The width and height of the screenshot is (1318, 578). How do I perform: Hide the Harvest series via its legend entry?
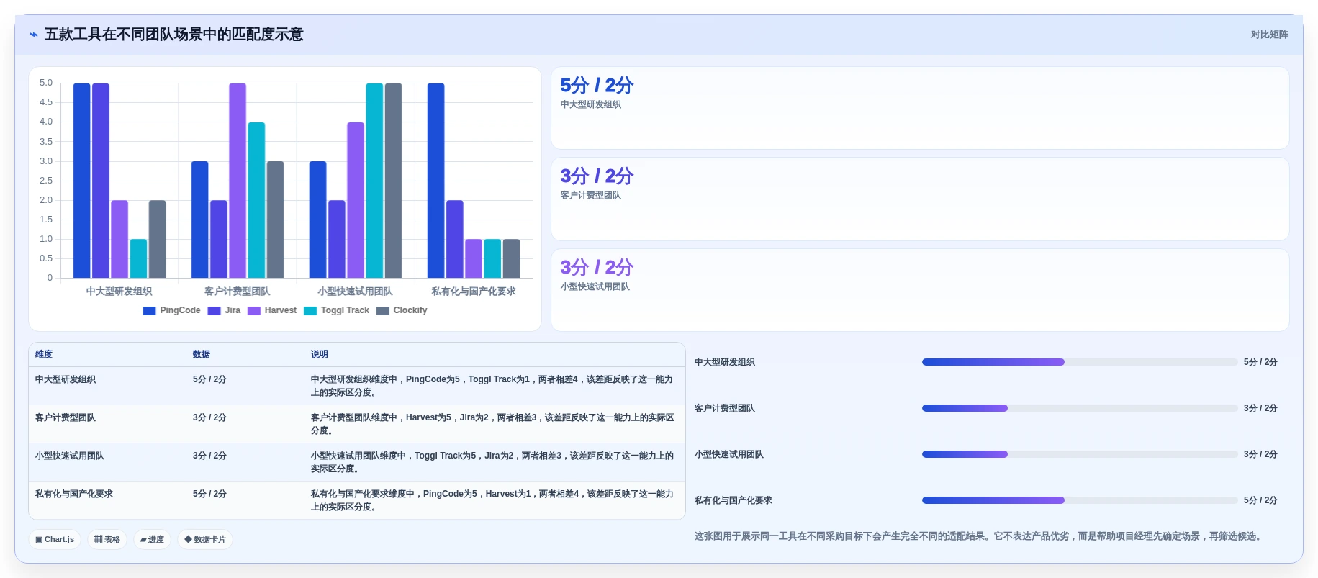pos(272,311)
